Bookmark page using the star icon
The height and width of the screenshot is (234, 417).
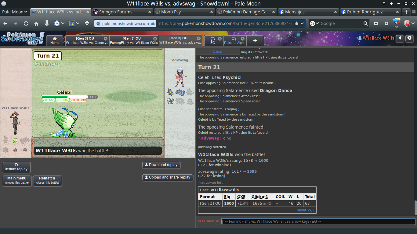coord(297,23)
